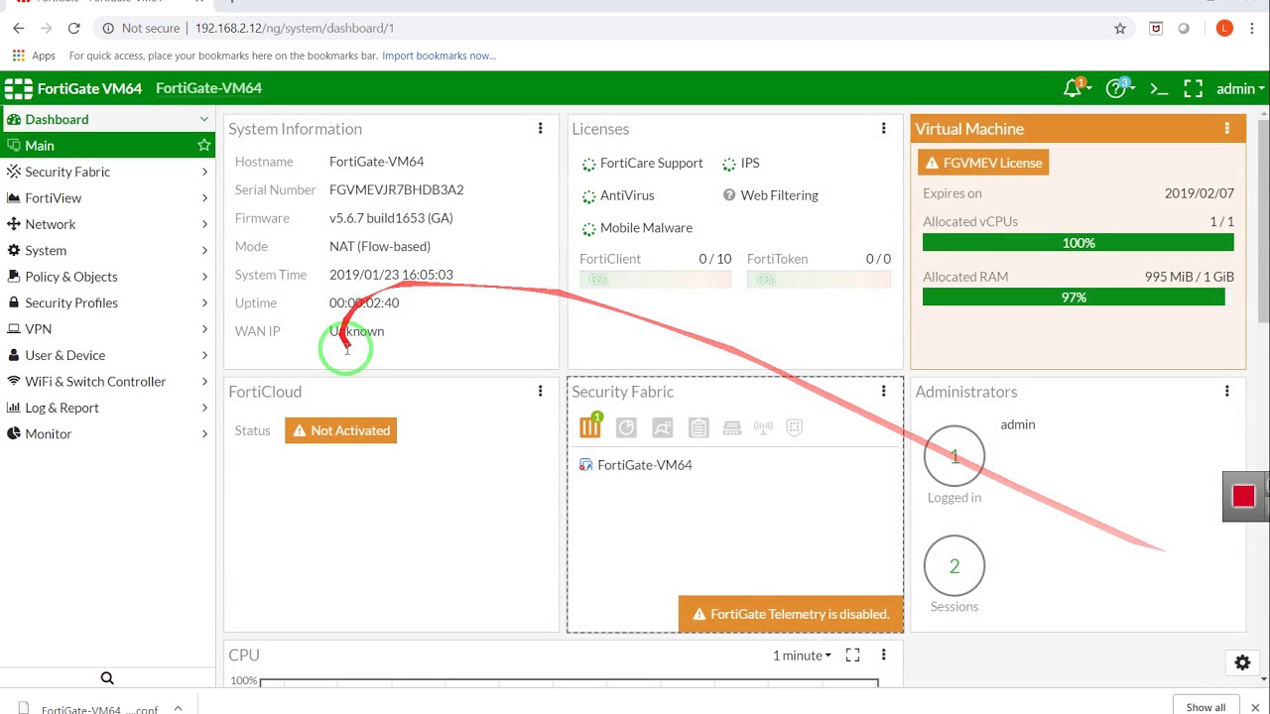The height and width of the screenshot is (714, 1270).
Task: Open the dashboard settings gear
Action: tap(1242, 662)
